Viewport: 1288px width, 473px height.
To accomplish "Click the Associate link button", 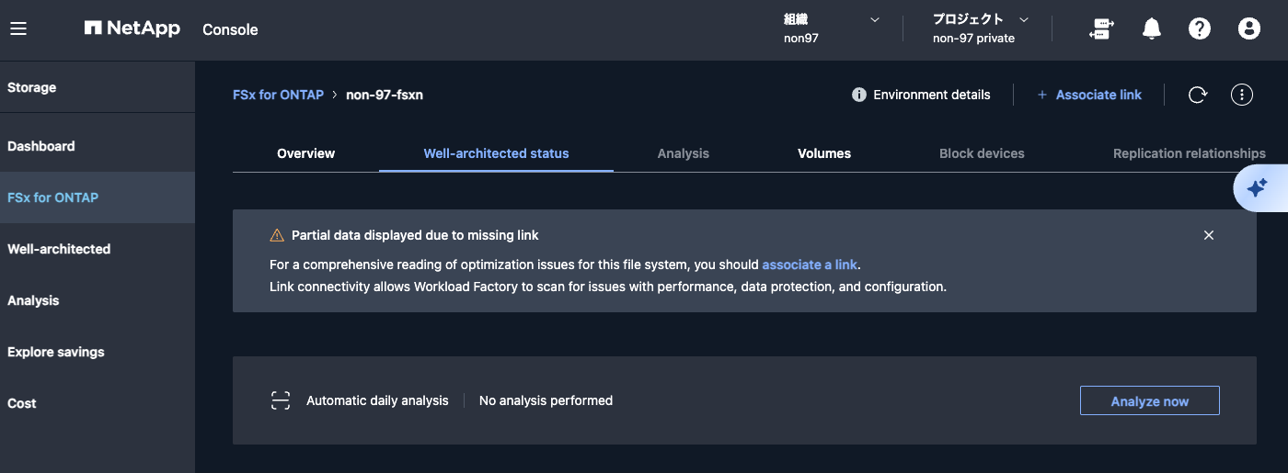I will point(1089,95).
